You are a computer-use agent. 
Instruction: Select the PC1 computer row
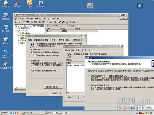[71, 31]
